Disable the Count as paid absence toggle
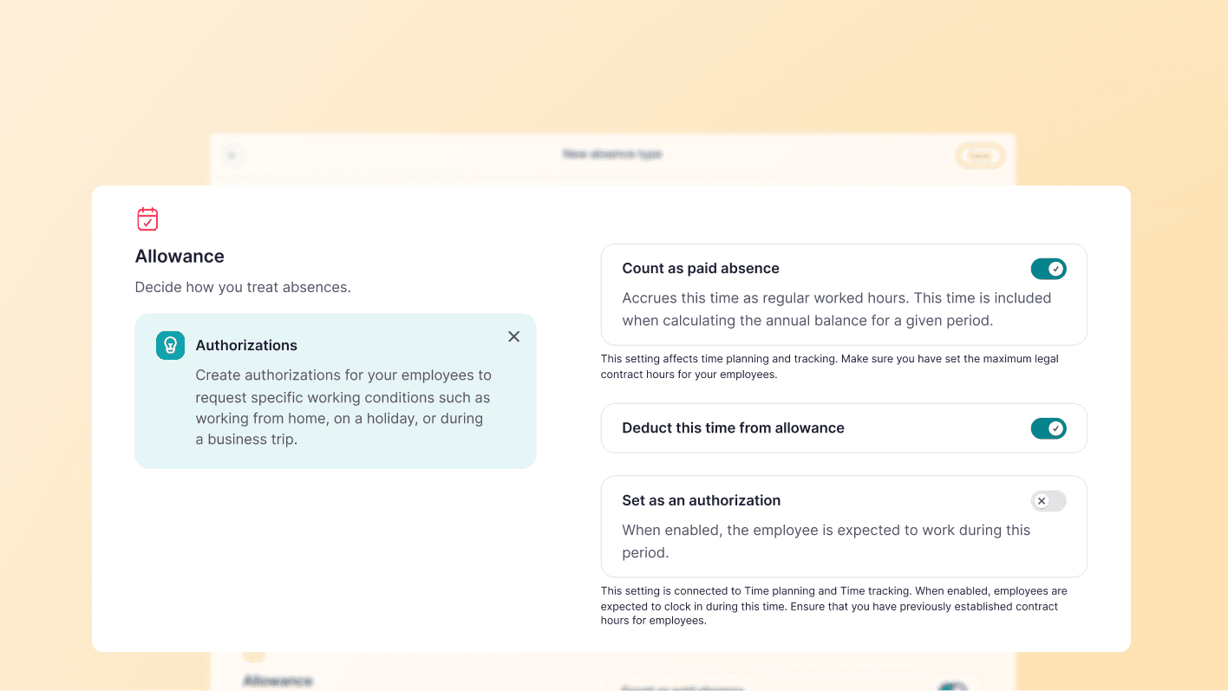 [x=1048, y=269]
